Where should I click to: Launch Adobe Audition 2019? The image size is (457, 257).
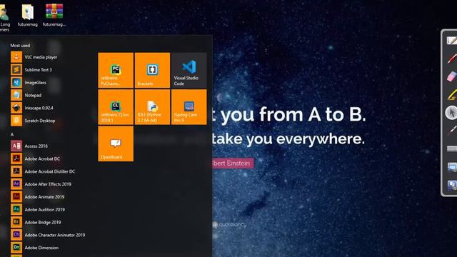coord(48,209)
